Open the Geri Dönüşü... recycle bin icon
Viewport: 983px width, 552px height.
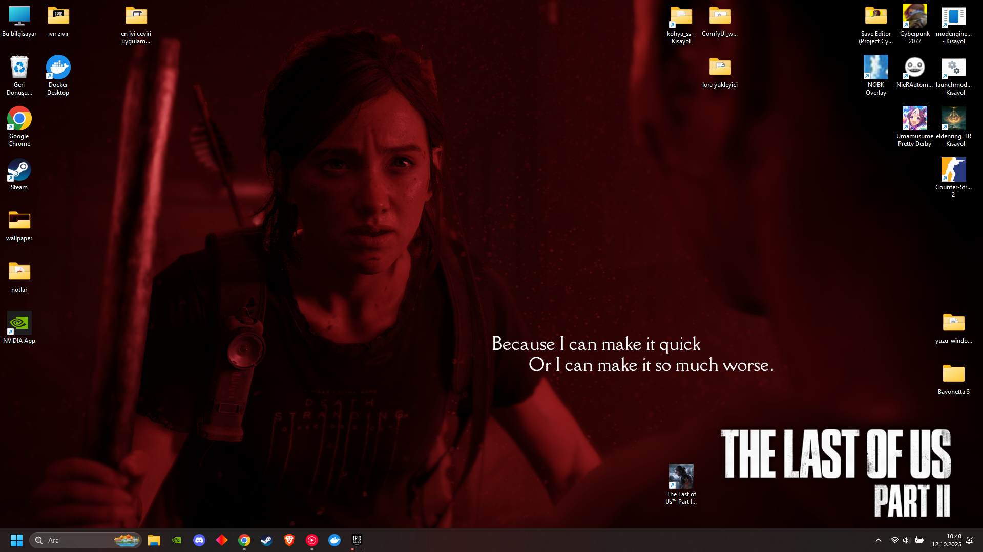[19, 76]
